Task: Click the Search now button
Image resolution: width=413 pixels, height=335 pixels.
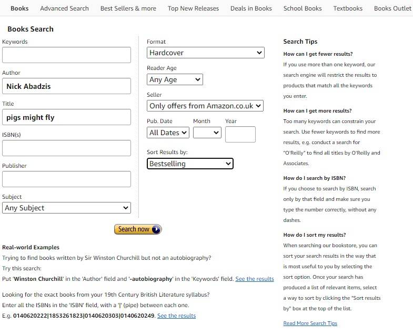Action: tap(138, 229)
